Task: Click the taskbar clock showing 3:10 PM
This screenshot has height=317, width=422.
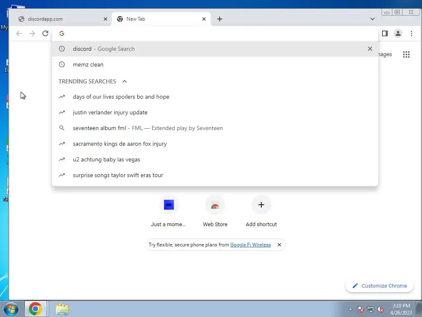Action: pos(401,309)
